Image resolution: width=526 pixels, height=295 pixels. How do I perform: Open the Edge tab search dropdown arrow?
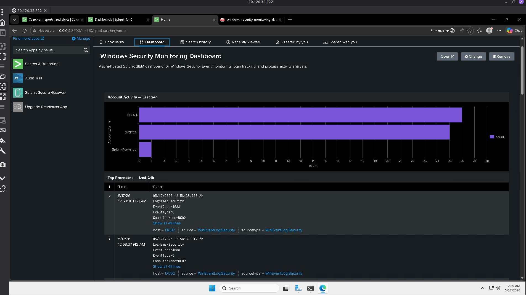15,20
